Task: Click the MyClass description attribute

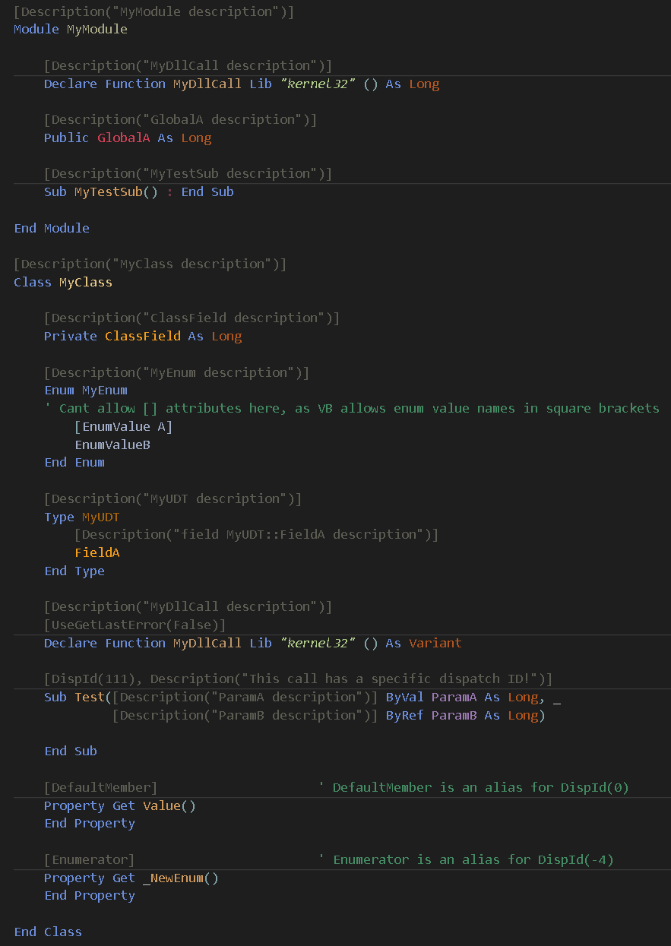Action: pyautogui.click(x=150, y=264)
